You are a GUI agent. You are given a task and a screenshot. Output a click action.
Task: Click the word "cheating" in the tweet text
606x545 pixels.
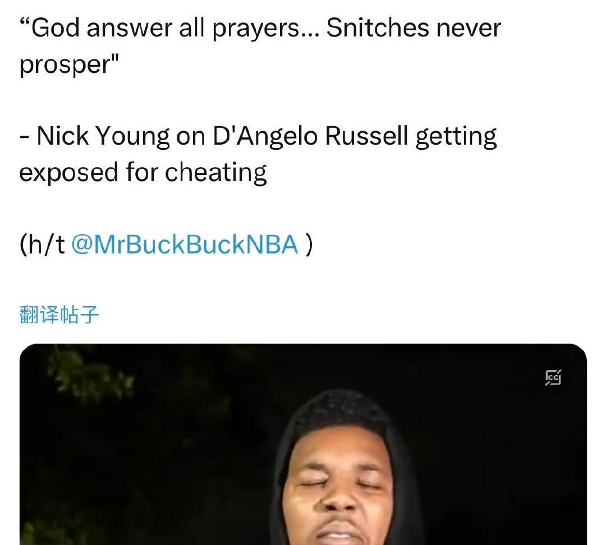(216, 172)
